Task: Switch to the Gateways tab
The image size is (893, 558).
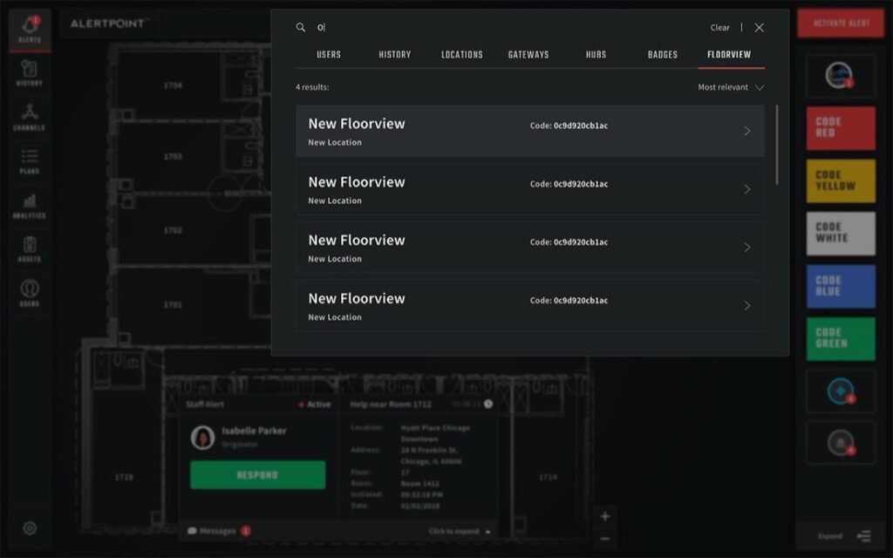Action: click(x=528, y=55)
